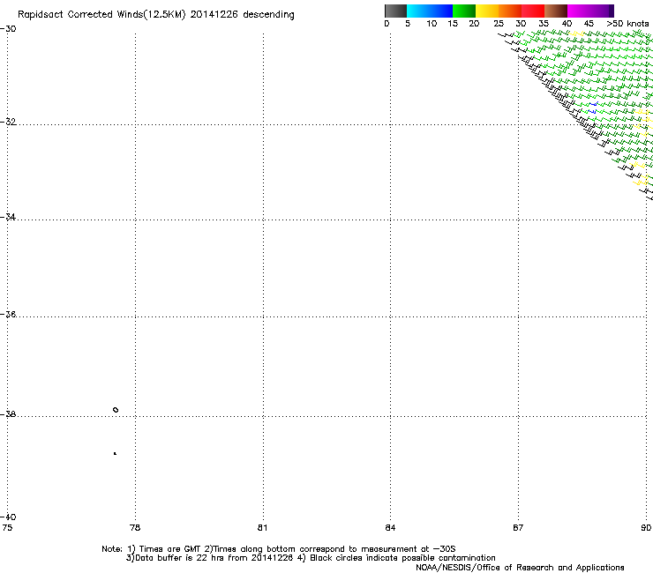This screenshot has height=573, width=653.
Task: Click the cyan 5-10 knots color swatch
Action: click(x=418, y=11)
